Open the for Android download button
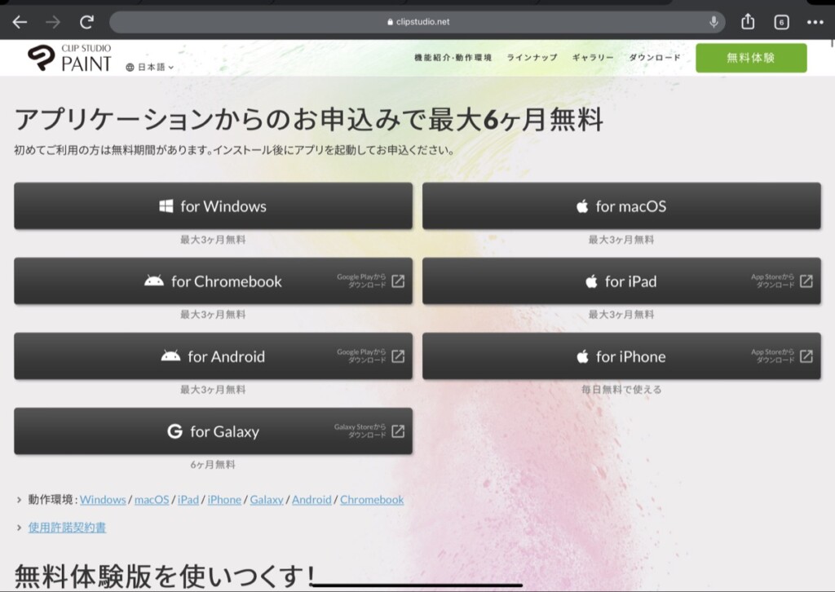This screenshot has width=835, height=592. 213,356
